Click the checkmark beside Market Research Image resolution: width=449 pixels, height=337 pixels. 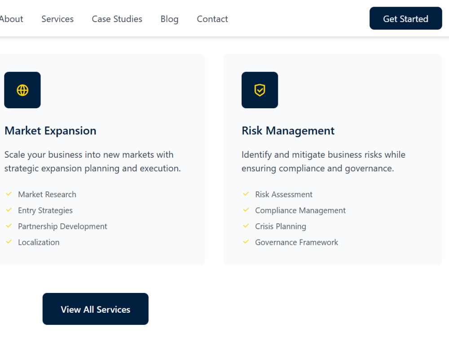9,194
